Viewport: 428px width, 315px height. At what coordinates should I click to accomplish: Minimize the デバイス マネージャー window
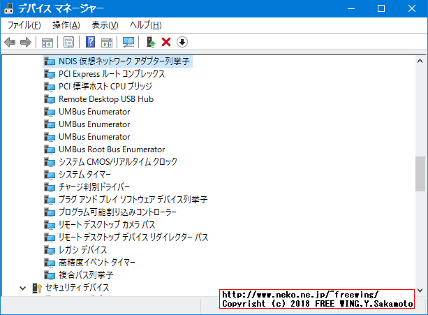351,8
